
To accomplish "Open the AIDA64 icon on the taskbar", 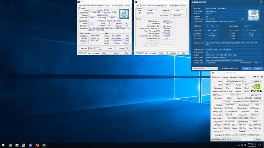I will 37,145.
